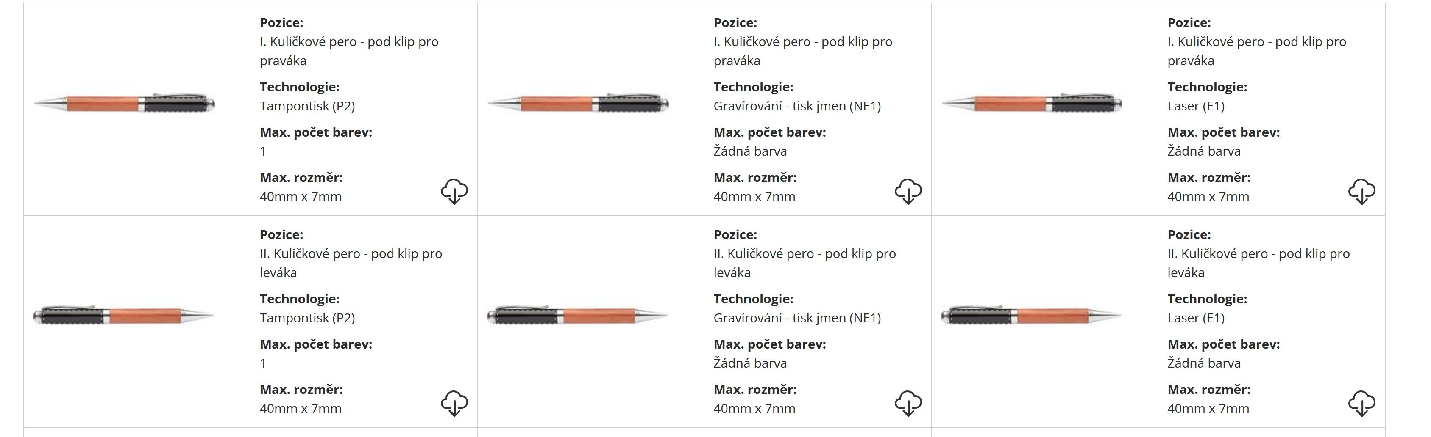Click 'Laser (E1)' text in the pravák card
1431x437 pixels.
[1195, 106]
